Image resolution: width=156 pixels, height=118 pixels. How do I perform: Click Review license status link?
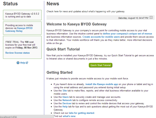pos(17,53)
